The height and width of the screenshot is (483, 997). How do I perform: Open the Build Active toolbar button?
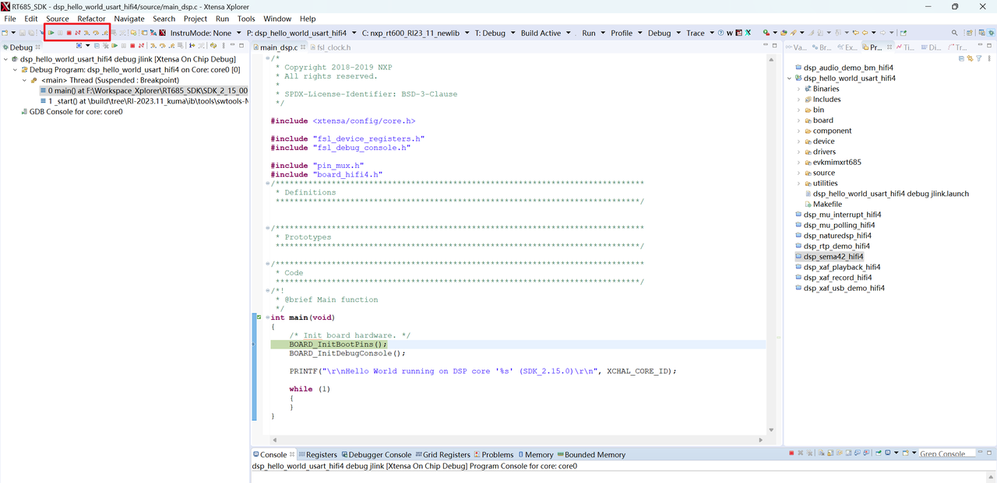click(x=541, y=33)
